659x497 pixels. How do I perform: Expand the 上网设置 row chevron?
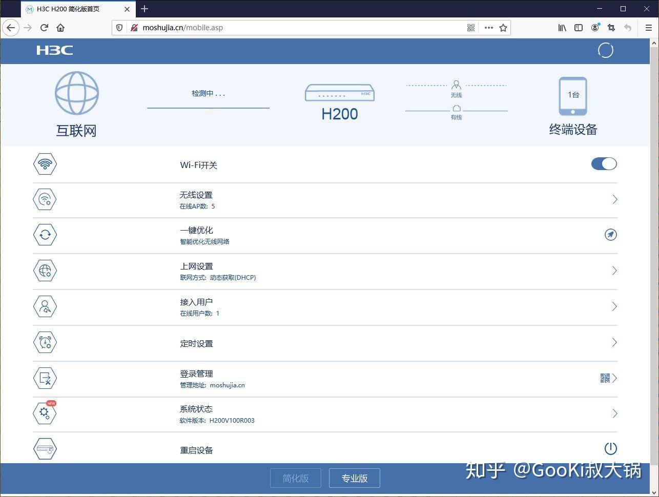pyautogui.click(x=614, y=271)
